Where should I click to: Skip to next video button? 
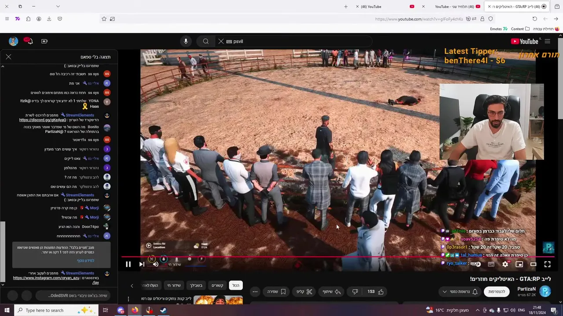point(142,264)
